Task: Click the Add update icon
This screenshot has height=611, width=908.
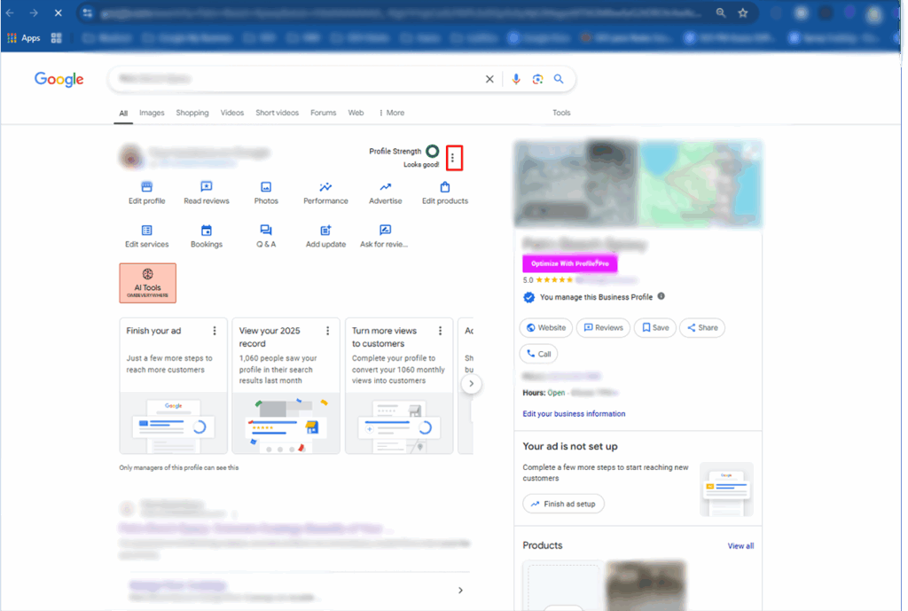Action: click(325, 231)
